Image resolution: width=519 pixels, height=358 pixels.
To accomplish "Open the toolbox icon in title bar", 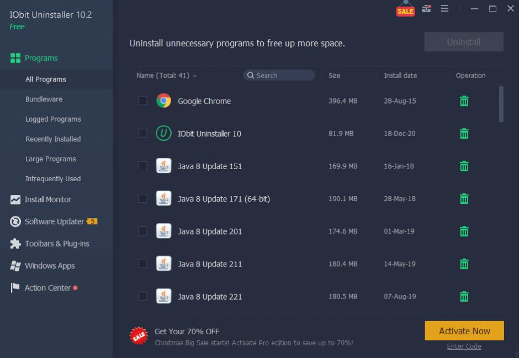I will coord(427,9).
